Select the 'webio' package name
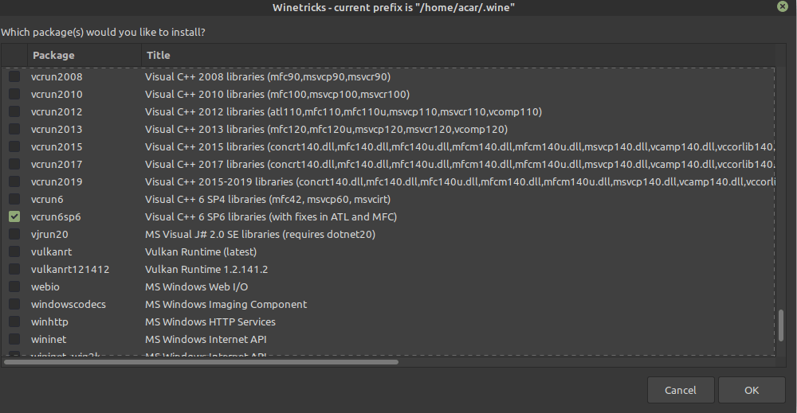The width and height of the screenshot is (797, 413). pos(45,286)
